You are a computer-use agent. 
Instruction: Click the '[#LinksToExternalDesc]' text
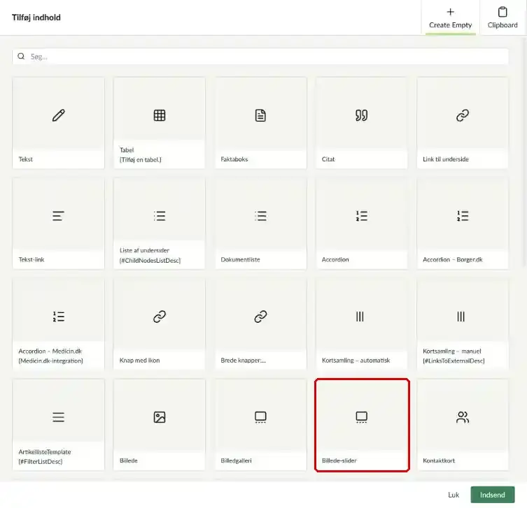pos(454,361)
